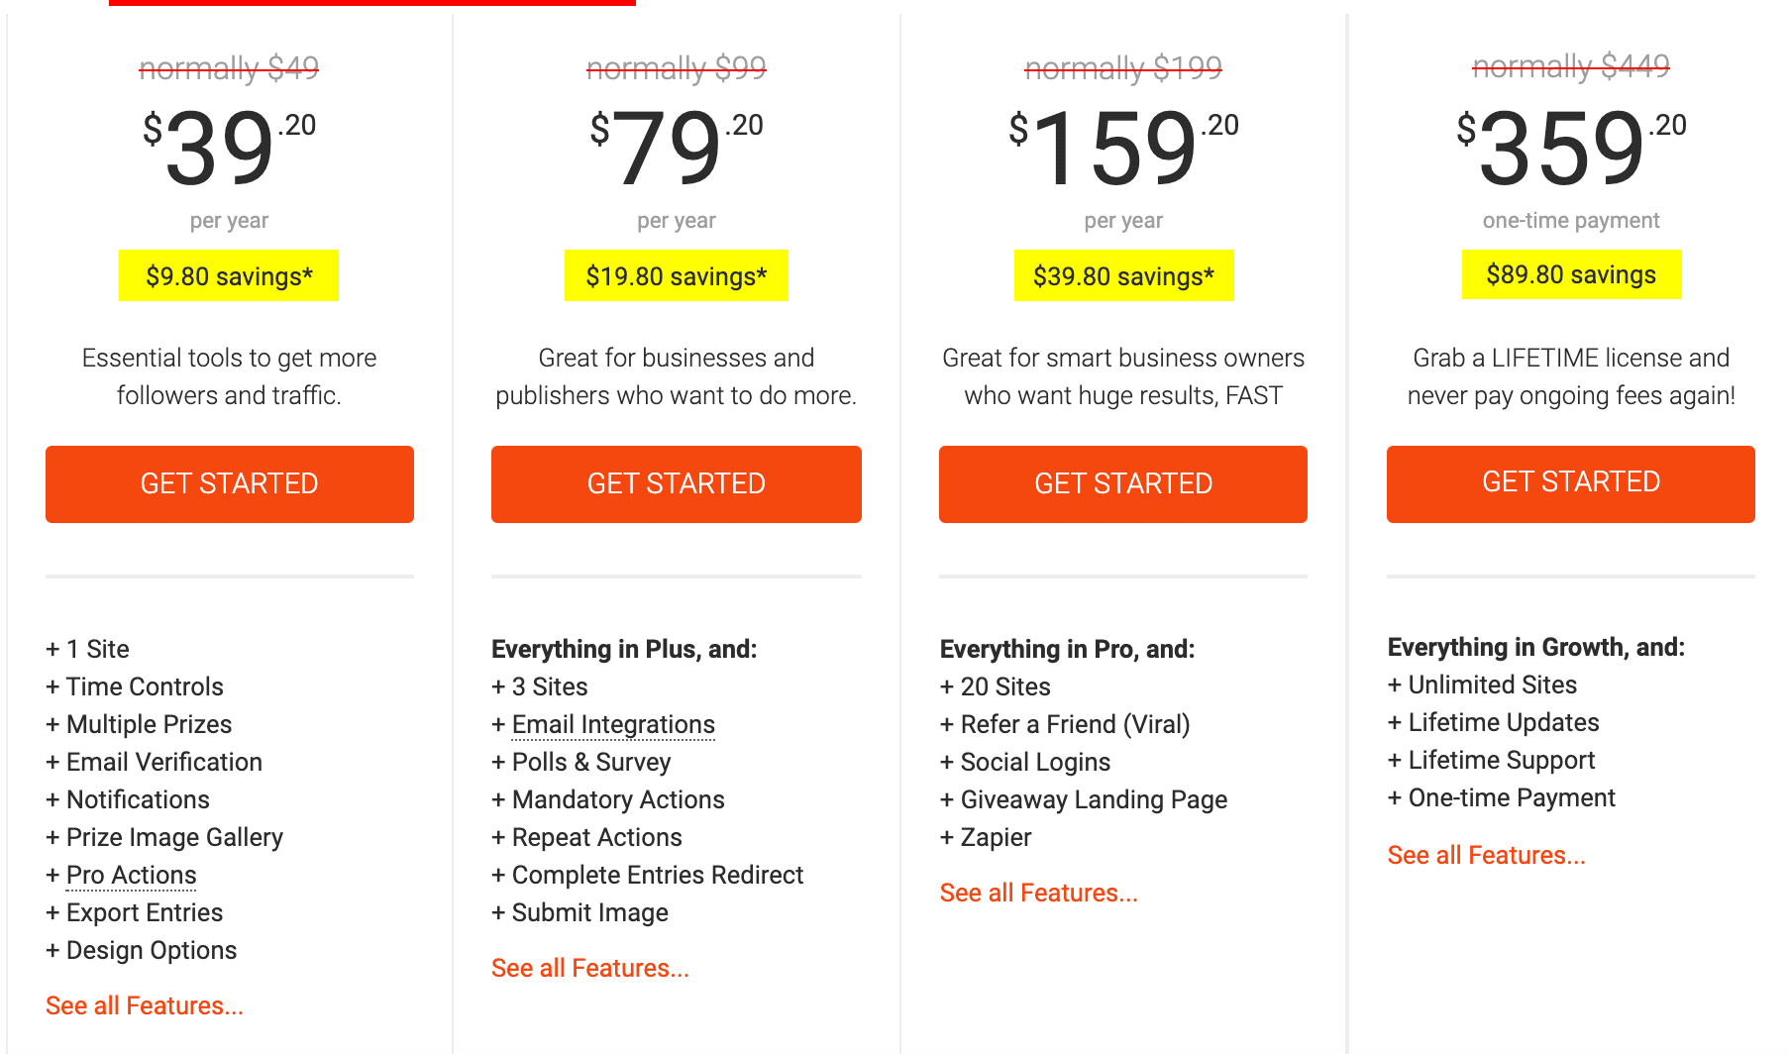Viewport: 1789px width, 1054px height.
Task: Click the Polls & Survey feature item
Action: 590,762
